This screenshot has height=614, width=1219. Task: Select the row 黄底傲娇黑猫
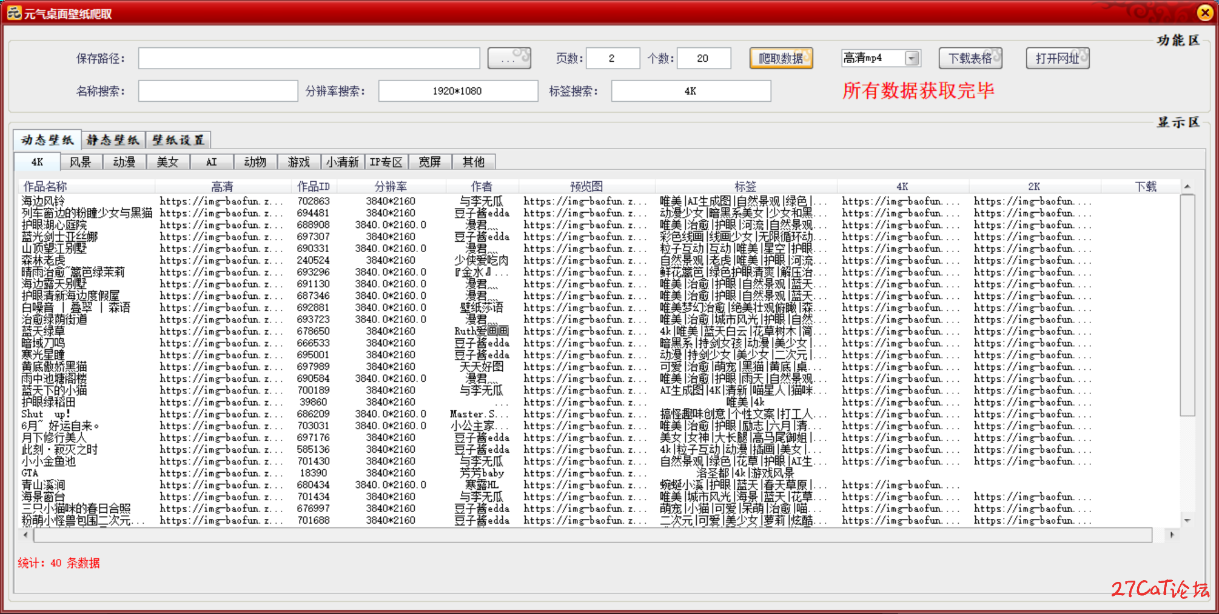600,367
